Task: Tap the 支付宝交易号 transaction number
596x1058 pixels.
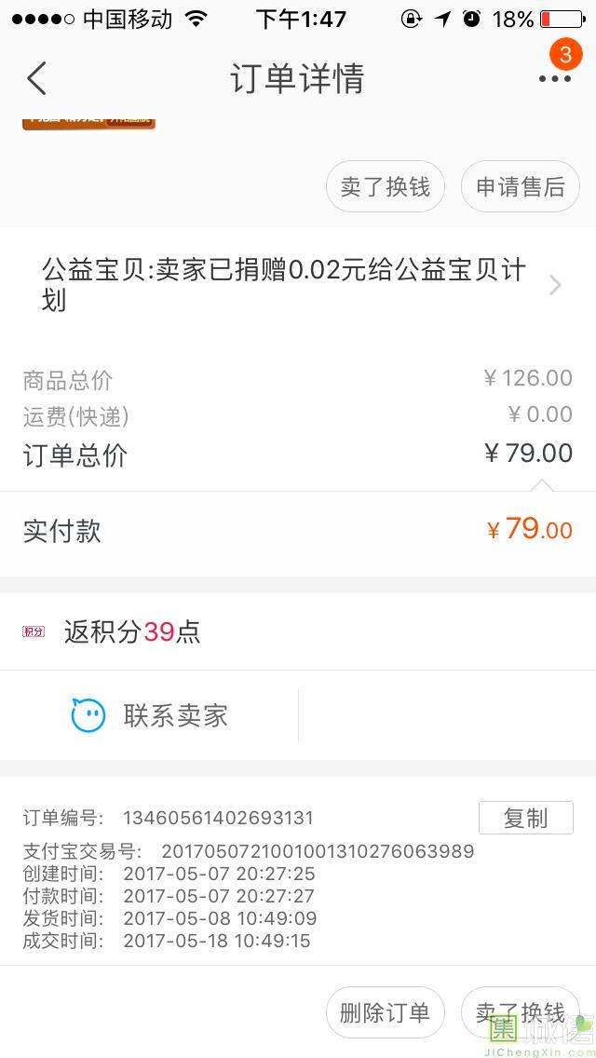Action: (318, 851)
